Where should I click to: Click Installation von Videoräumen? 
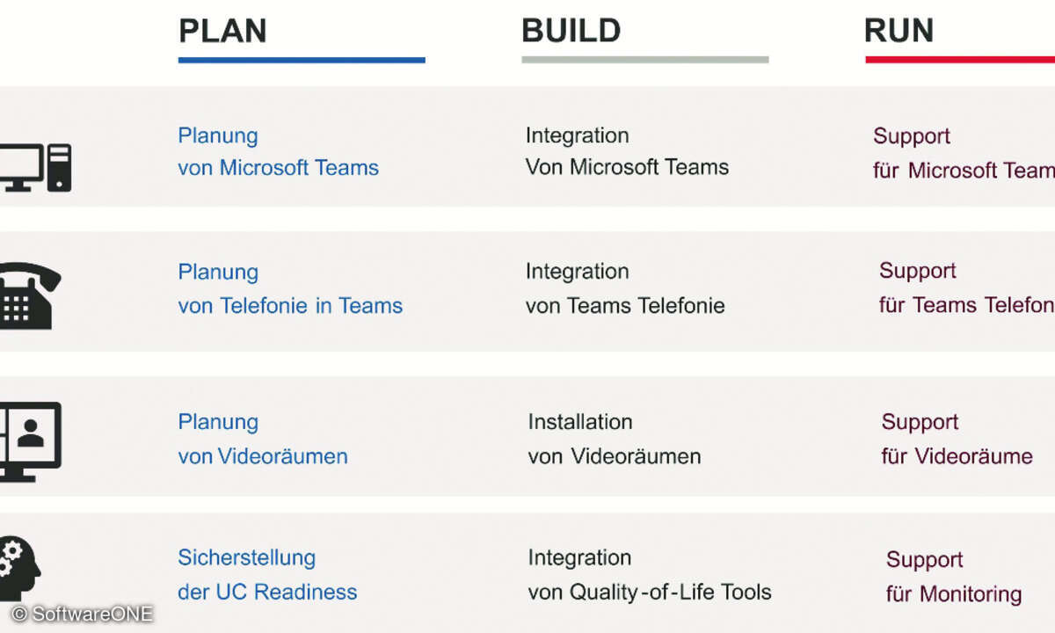(x=615, y=439)
